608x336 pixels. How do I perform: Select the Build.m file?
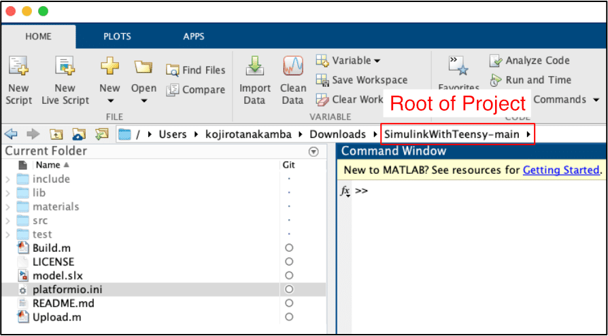51,248
